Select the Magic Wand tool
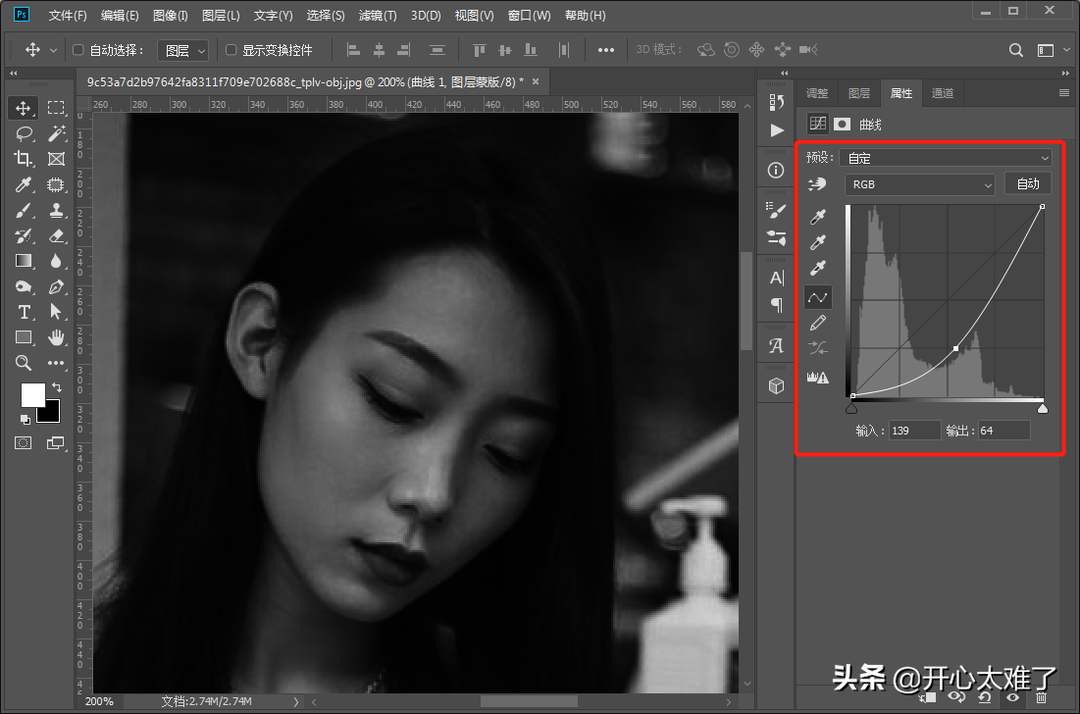This screenshot has width=1080, height=714. pos(56,133)
